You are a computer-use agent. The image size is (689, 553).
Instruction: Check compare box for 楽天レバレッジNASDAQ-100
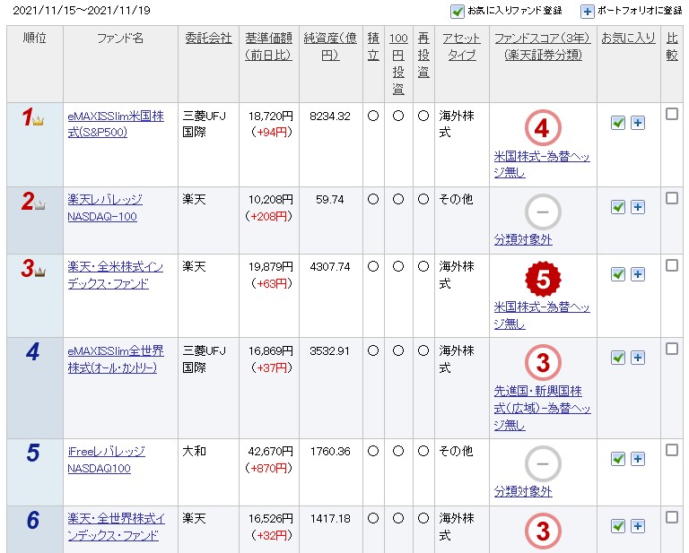click(x=671, y=198)
